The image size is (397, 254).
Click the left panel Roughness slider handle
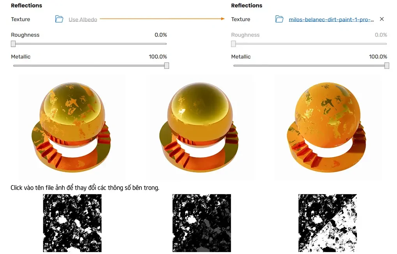(13, 44)
